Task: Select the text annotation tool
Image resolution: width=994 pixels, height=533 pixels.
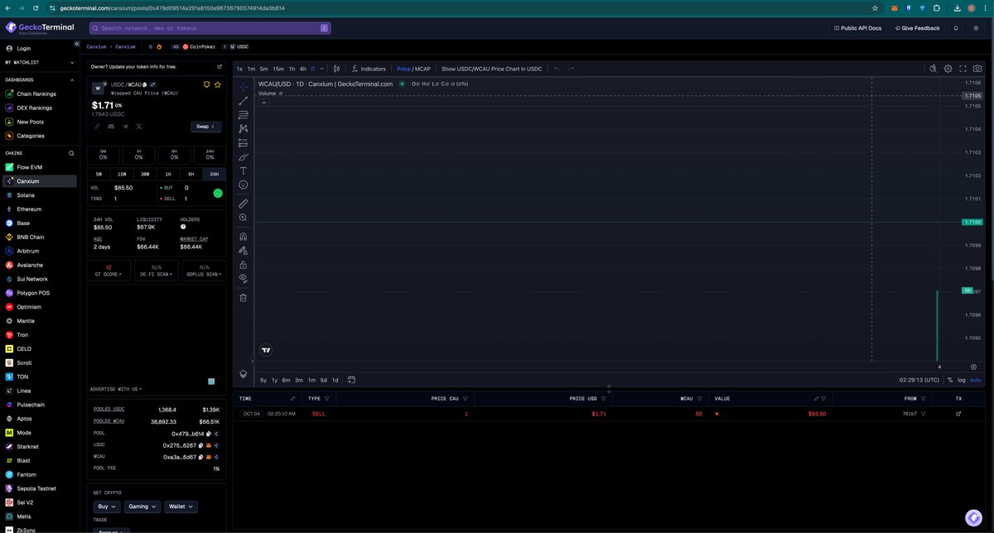Action: (244, 170)
